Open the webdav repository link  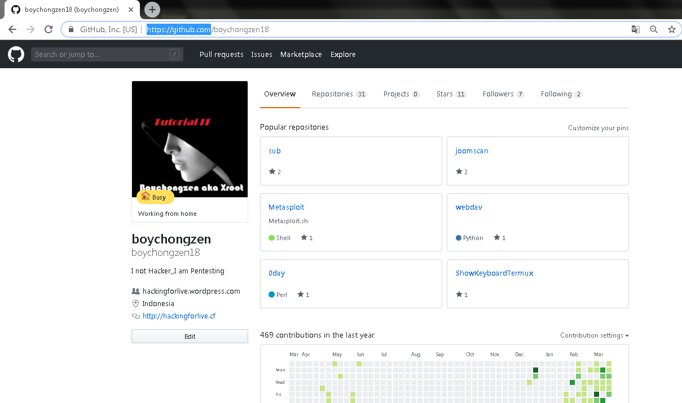click(469, 207)
